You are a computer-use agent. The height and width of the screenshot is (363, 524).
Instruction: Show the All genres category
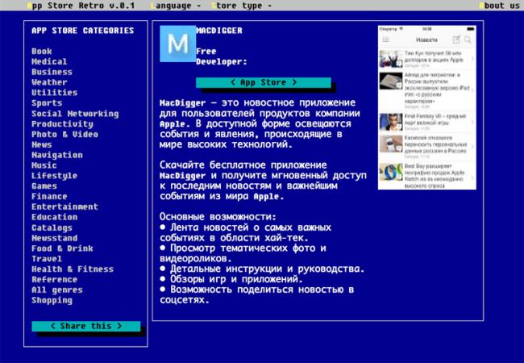pos(55,290)
